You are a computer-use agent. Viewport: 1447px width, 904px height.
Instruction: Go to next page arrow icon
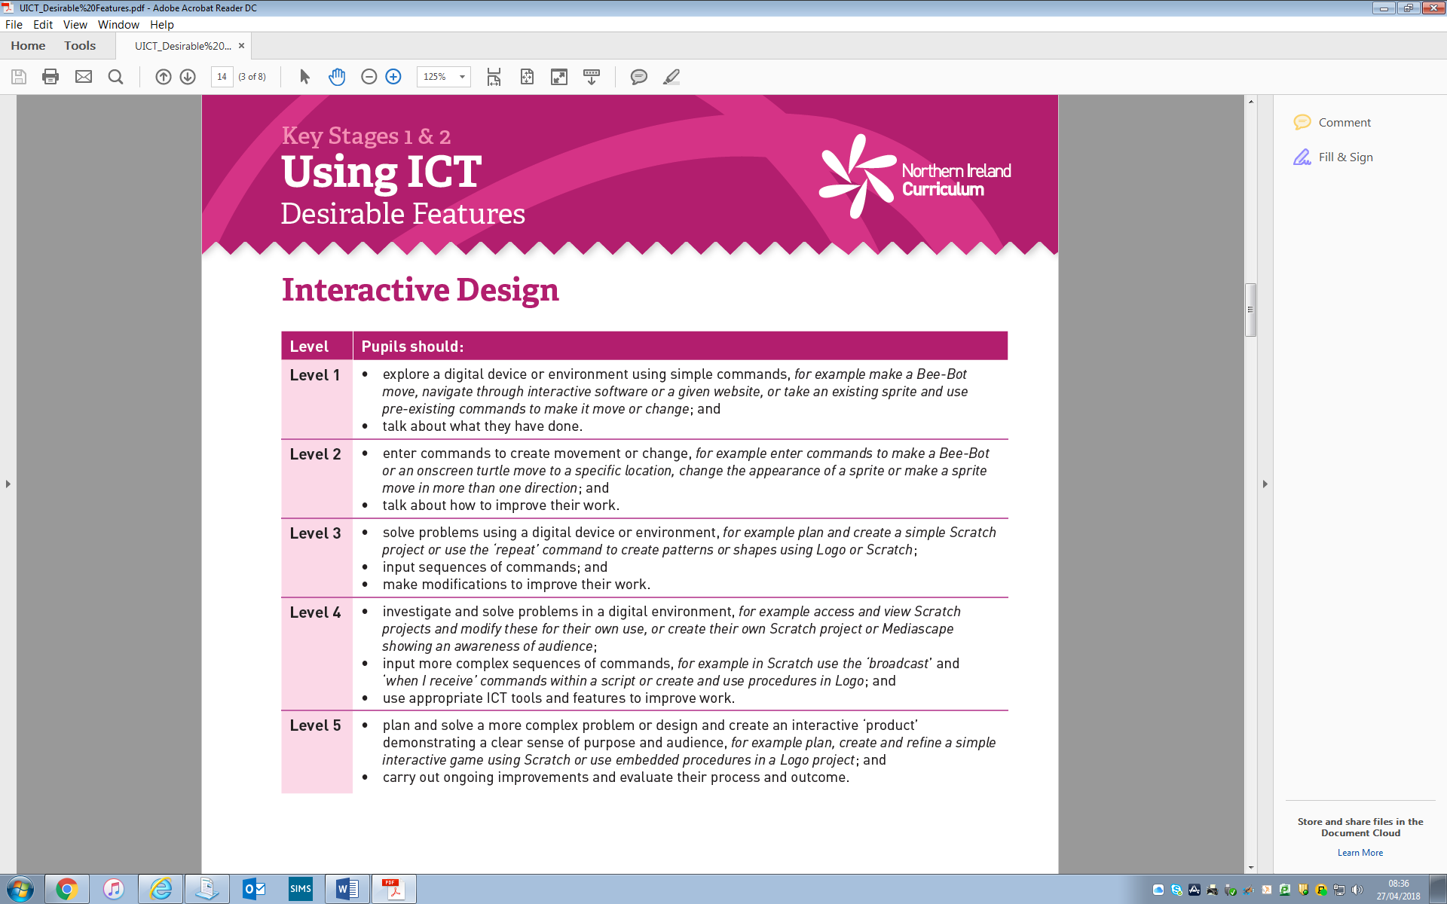[188, 77]
